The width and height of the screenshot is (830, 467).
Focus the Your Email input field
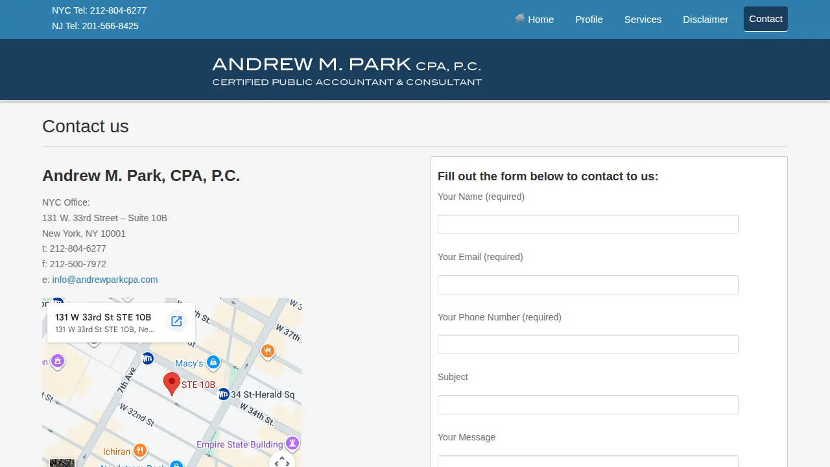(588, 285)
